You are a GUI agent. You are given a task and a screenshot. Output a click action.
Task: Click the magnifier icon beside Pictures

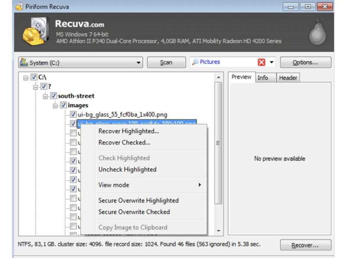pos(195,62)
